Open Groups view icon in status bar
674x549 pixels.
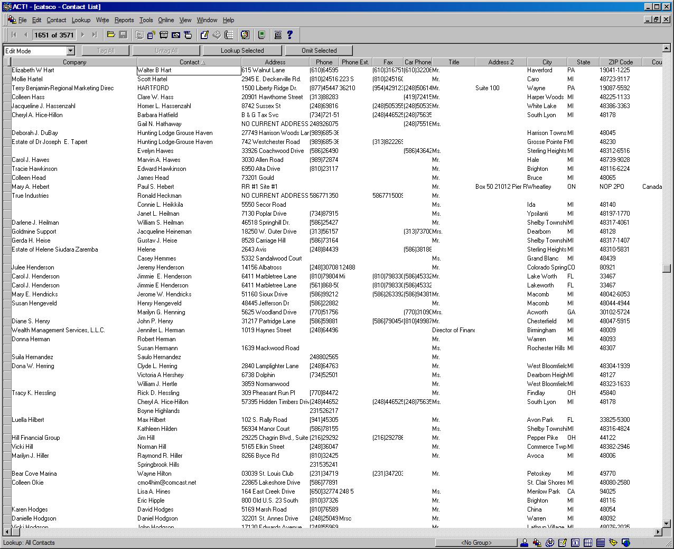point(537,543)
